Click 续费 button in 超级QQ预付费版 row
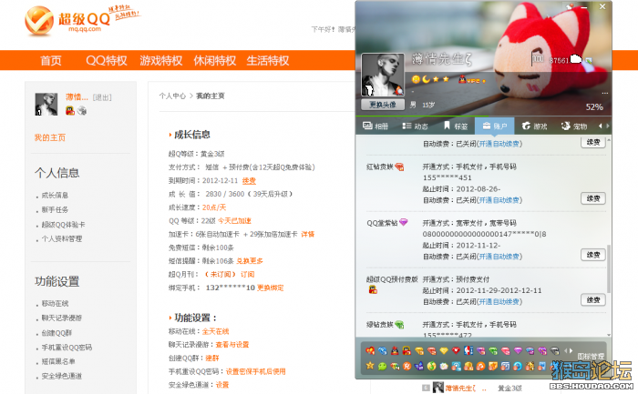Image resolution: width=638 pixels, height=394 pixels. (x=592, y=299)
